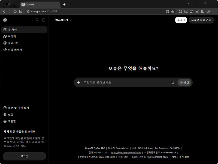Click the OpenAI logo in sidebar

pos(5,20)
